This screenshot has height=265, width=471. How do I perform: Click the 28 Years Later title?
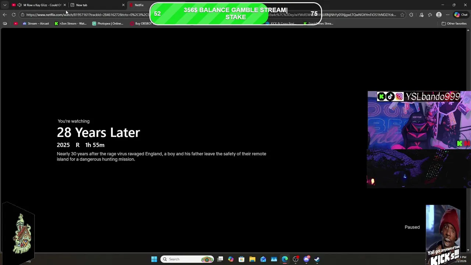(98, 132)
